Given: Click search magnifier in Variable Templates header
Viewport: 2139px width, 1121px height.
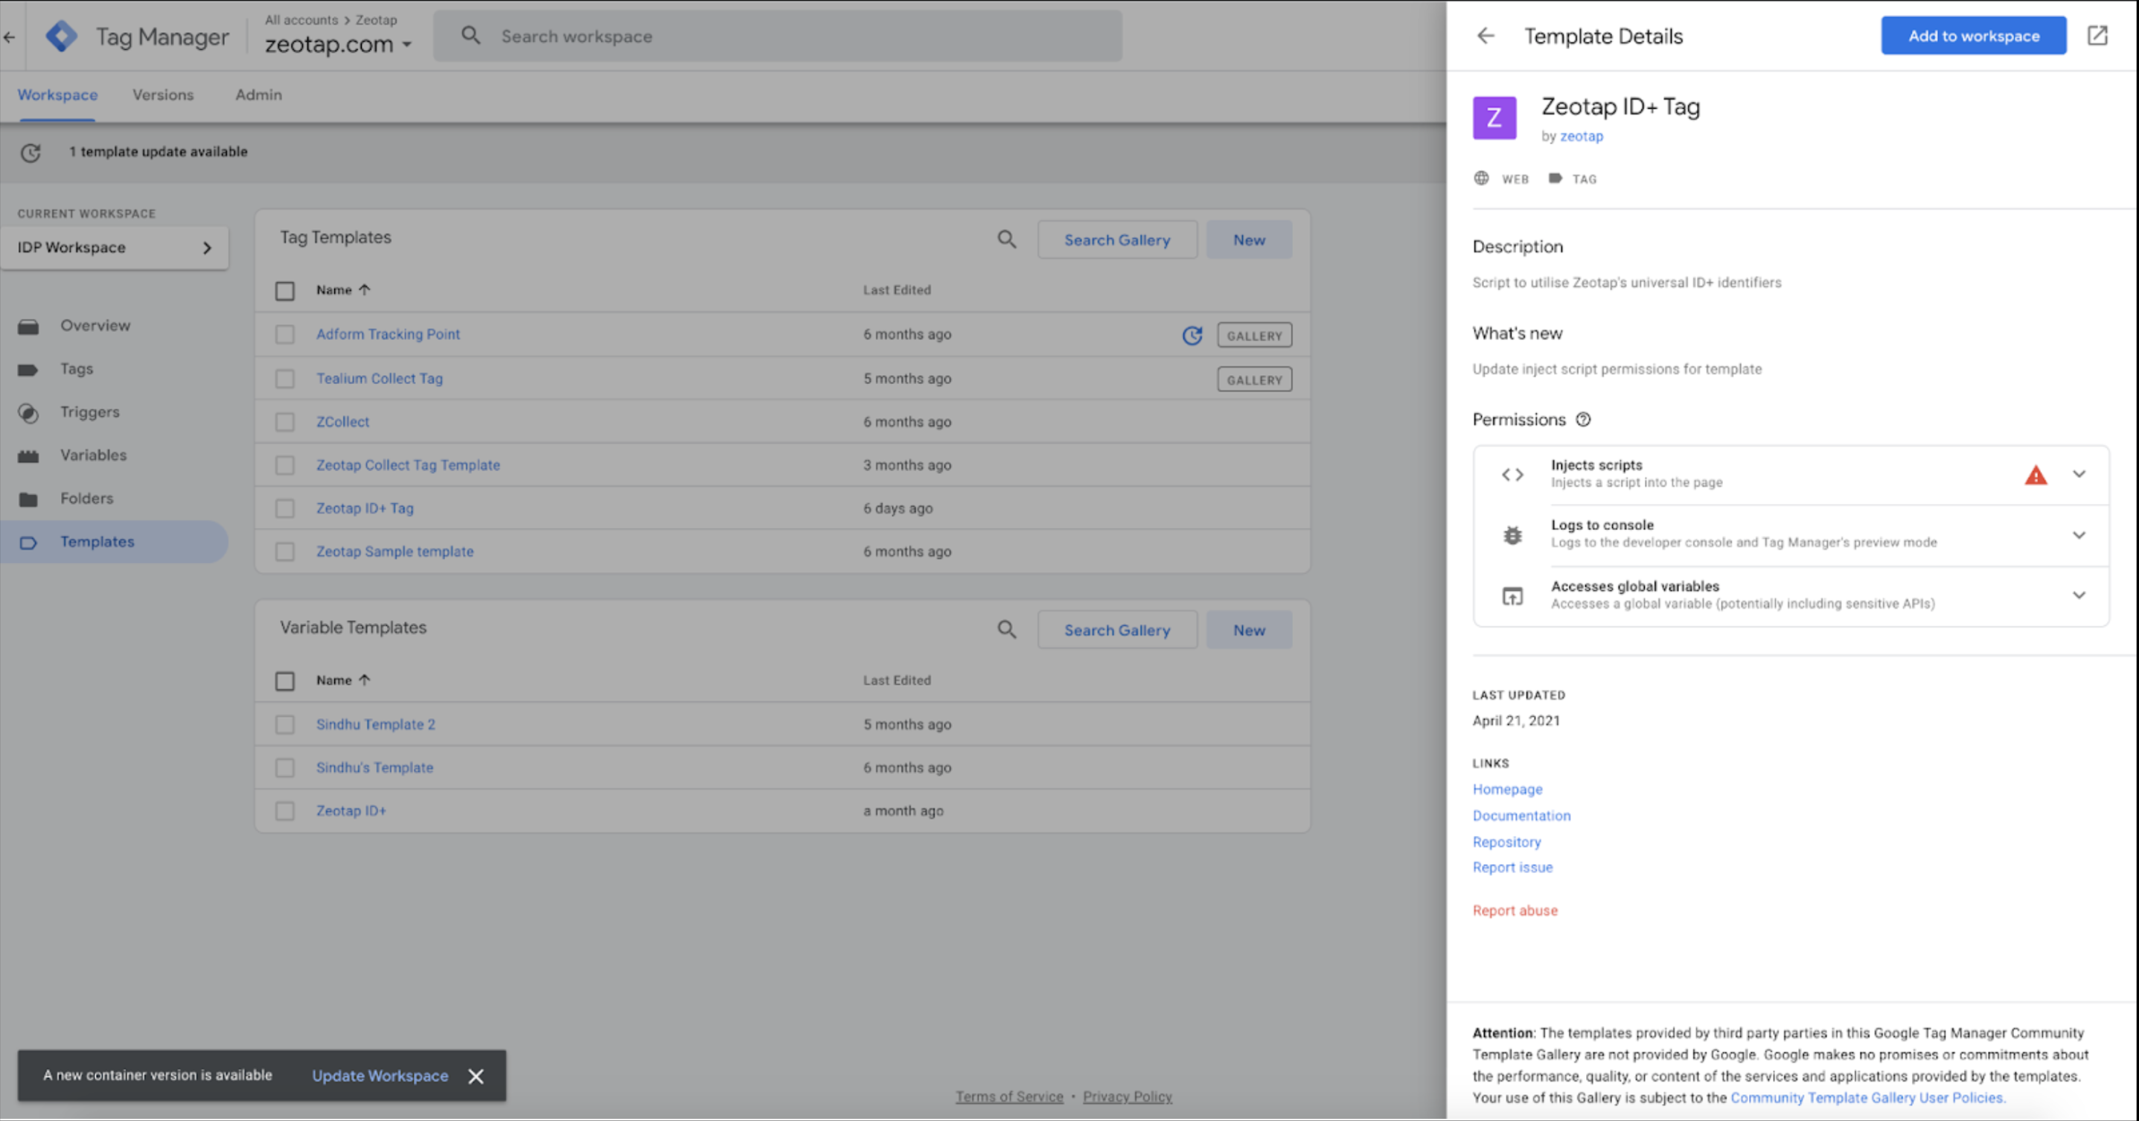Looking at the screenshot, I should pyautogui.click(x=1006, y=630).
